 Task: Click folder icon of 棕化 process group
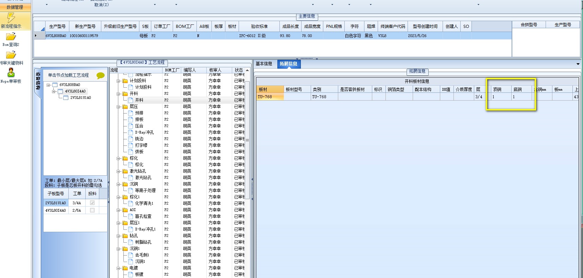click(125, 158)
